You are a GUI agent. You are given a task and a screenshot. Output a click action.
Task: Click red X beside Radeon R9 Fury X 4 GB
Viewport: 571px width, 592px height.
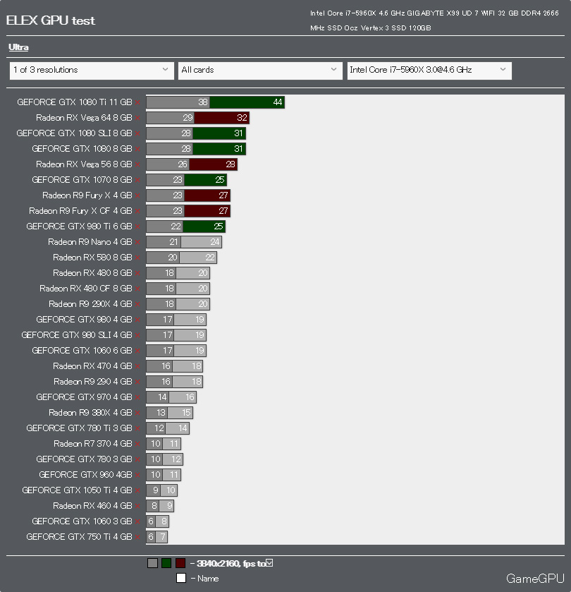click(137, 195)
